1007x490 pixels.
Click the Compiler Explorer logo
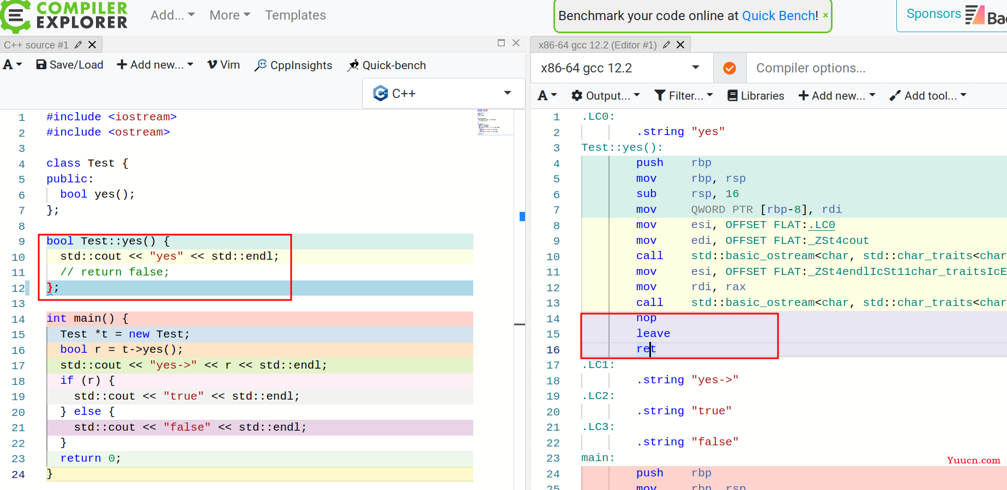(64, 15)
